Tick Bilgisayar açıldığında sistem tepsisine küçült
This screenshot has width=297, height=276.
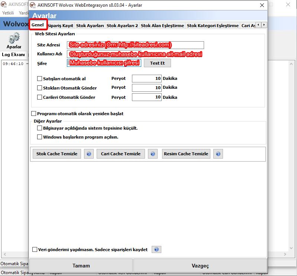coord(39,128)
